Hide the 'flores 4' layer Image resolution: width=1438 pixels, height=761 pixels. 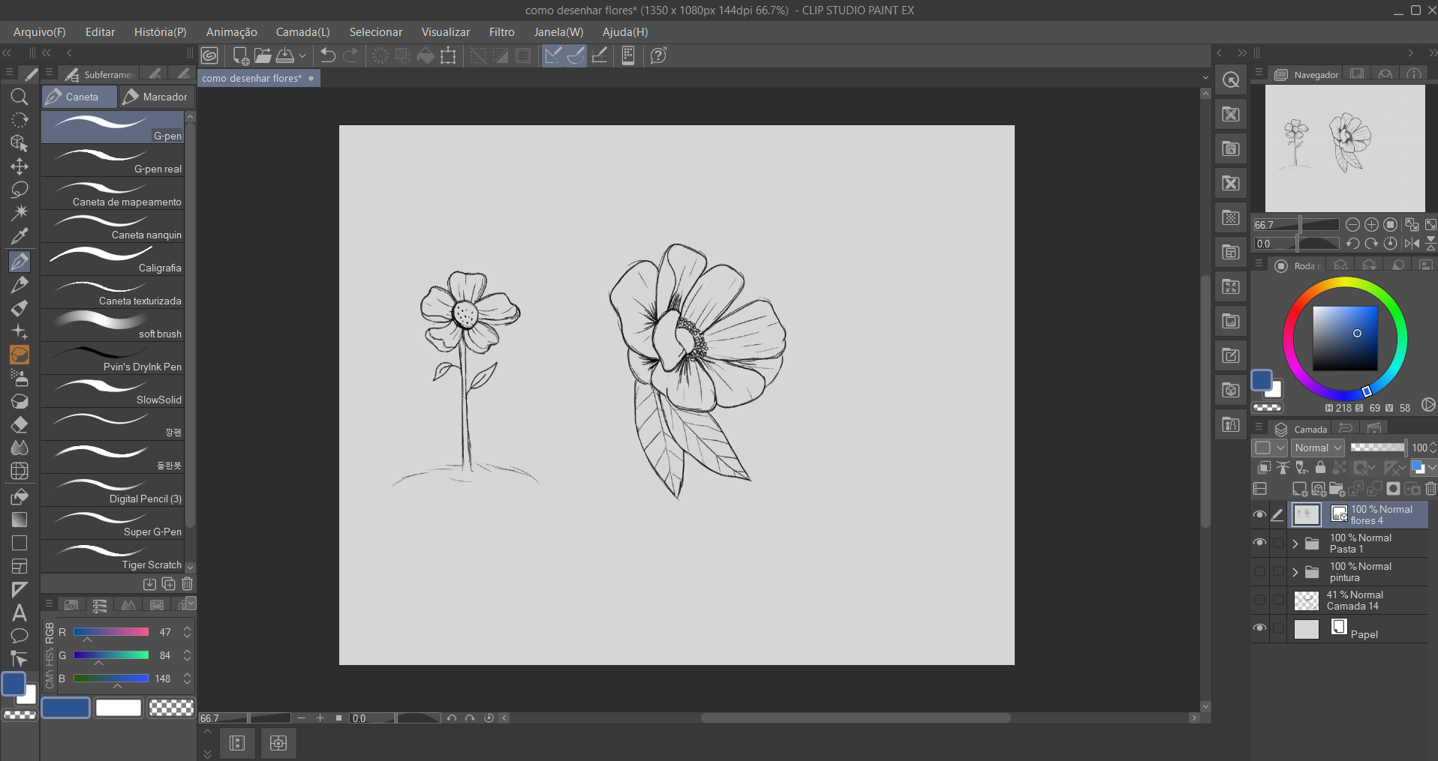[1259, 514]
